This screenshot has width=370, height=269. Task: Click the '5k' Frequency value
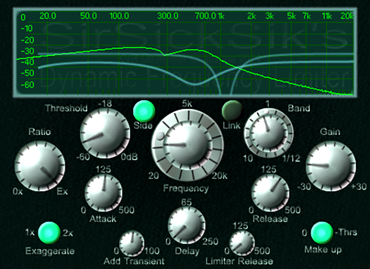coord(187,104)
